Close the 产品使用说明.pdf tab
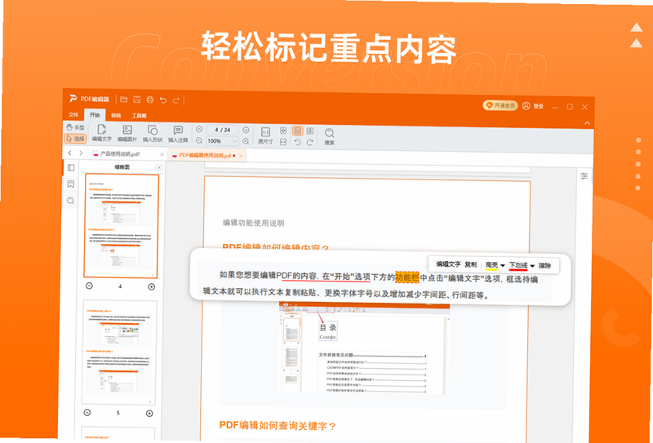The width and height of the screenshot is (653, 443). pos(162,154)
